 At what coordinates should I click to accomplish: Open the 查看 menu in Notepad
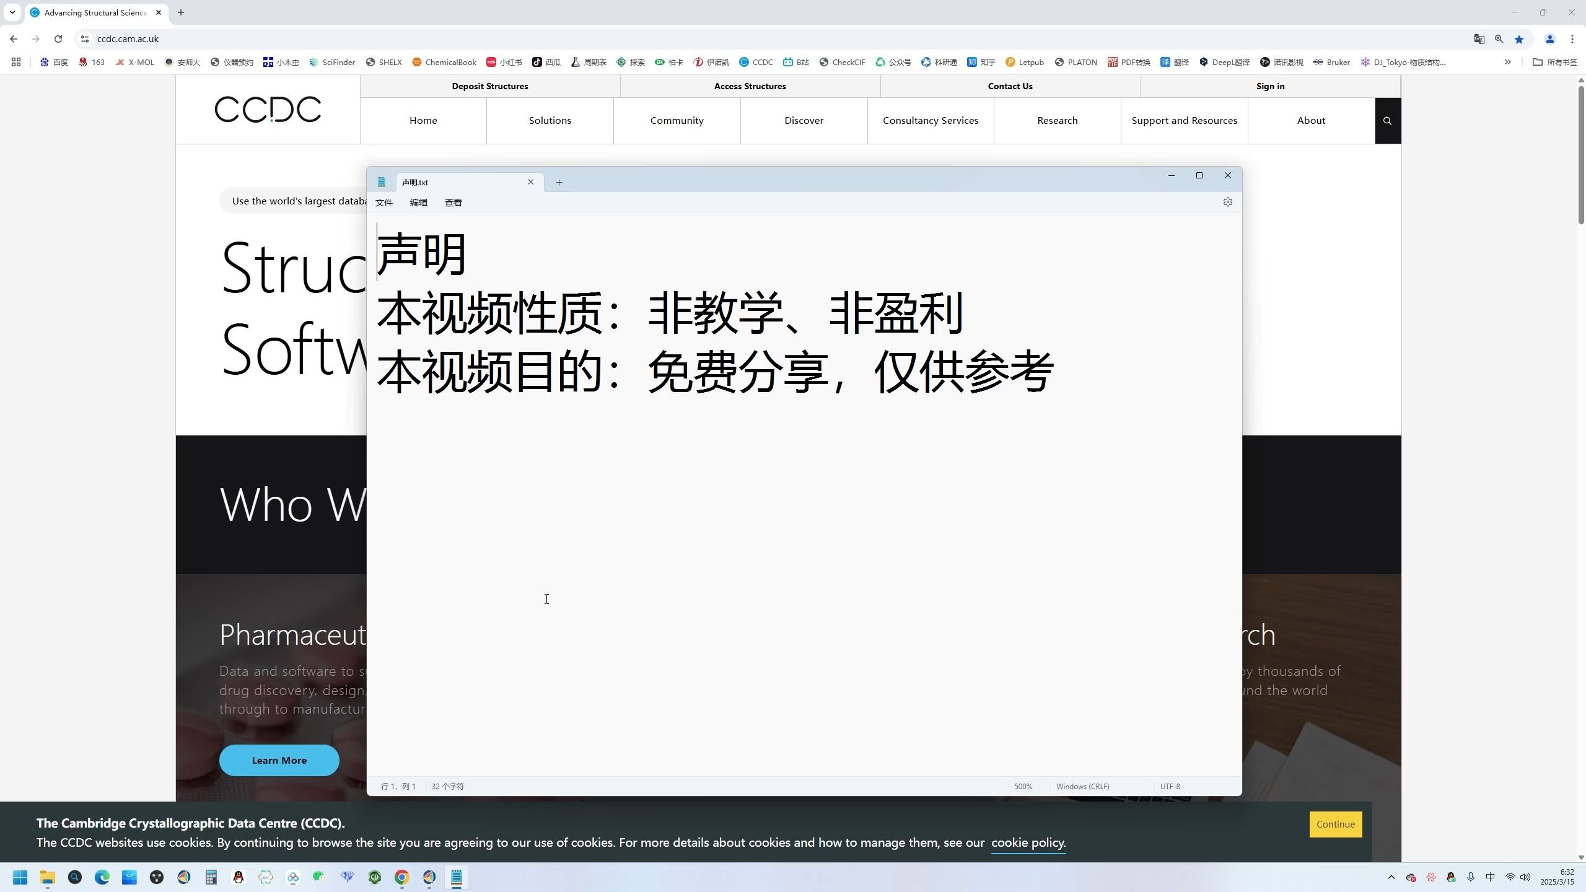click(453, 203)
